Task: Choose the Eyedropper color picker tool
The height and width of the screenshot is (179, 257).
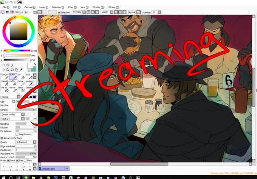Action: click(x=21, y=70)
